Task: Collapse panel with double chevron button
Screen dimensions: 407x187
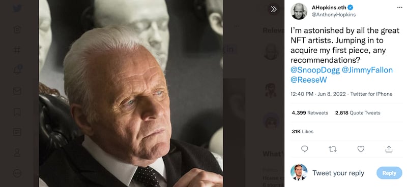Action: 273,9
